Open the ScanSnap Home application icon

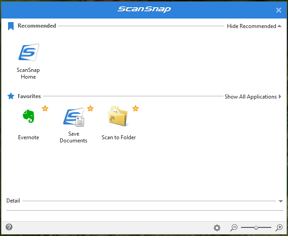28,52
